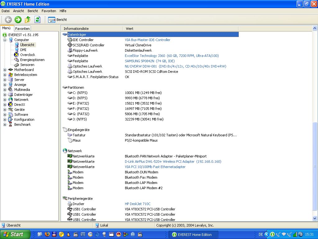Click the Informationsliste column header
318x239 pixels.
coord(92,29)
